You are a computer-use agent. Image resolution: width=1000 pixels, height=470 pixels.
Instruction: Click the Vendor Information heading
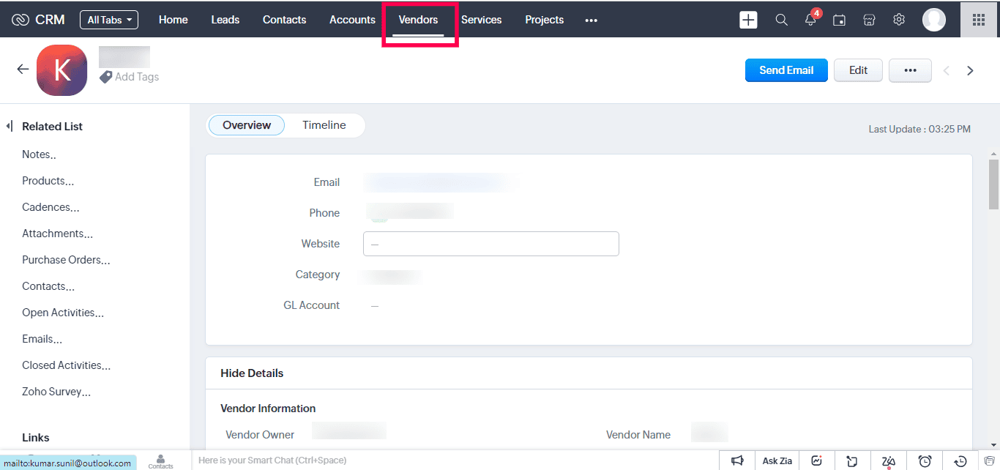[268, 409]
